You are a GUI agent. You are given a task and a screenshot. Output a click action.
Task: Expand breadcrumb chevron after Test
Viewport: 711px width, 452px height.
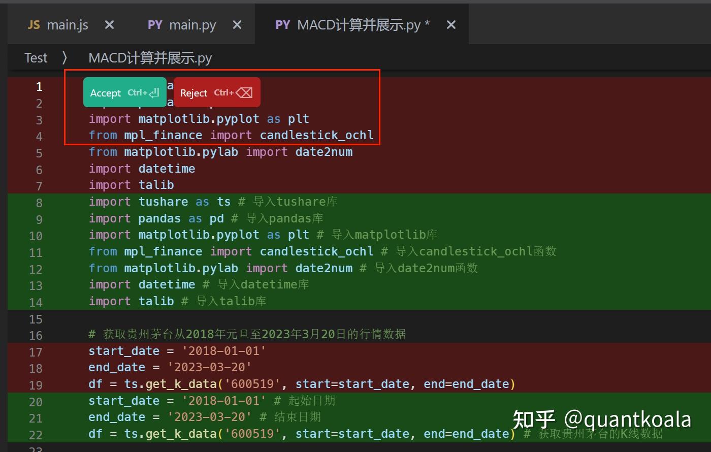(64, 58)
